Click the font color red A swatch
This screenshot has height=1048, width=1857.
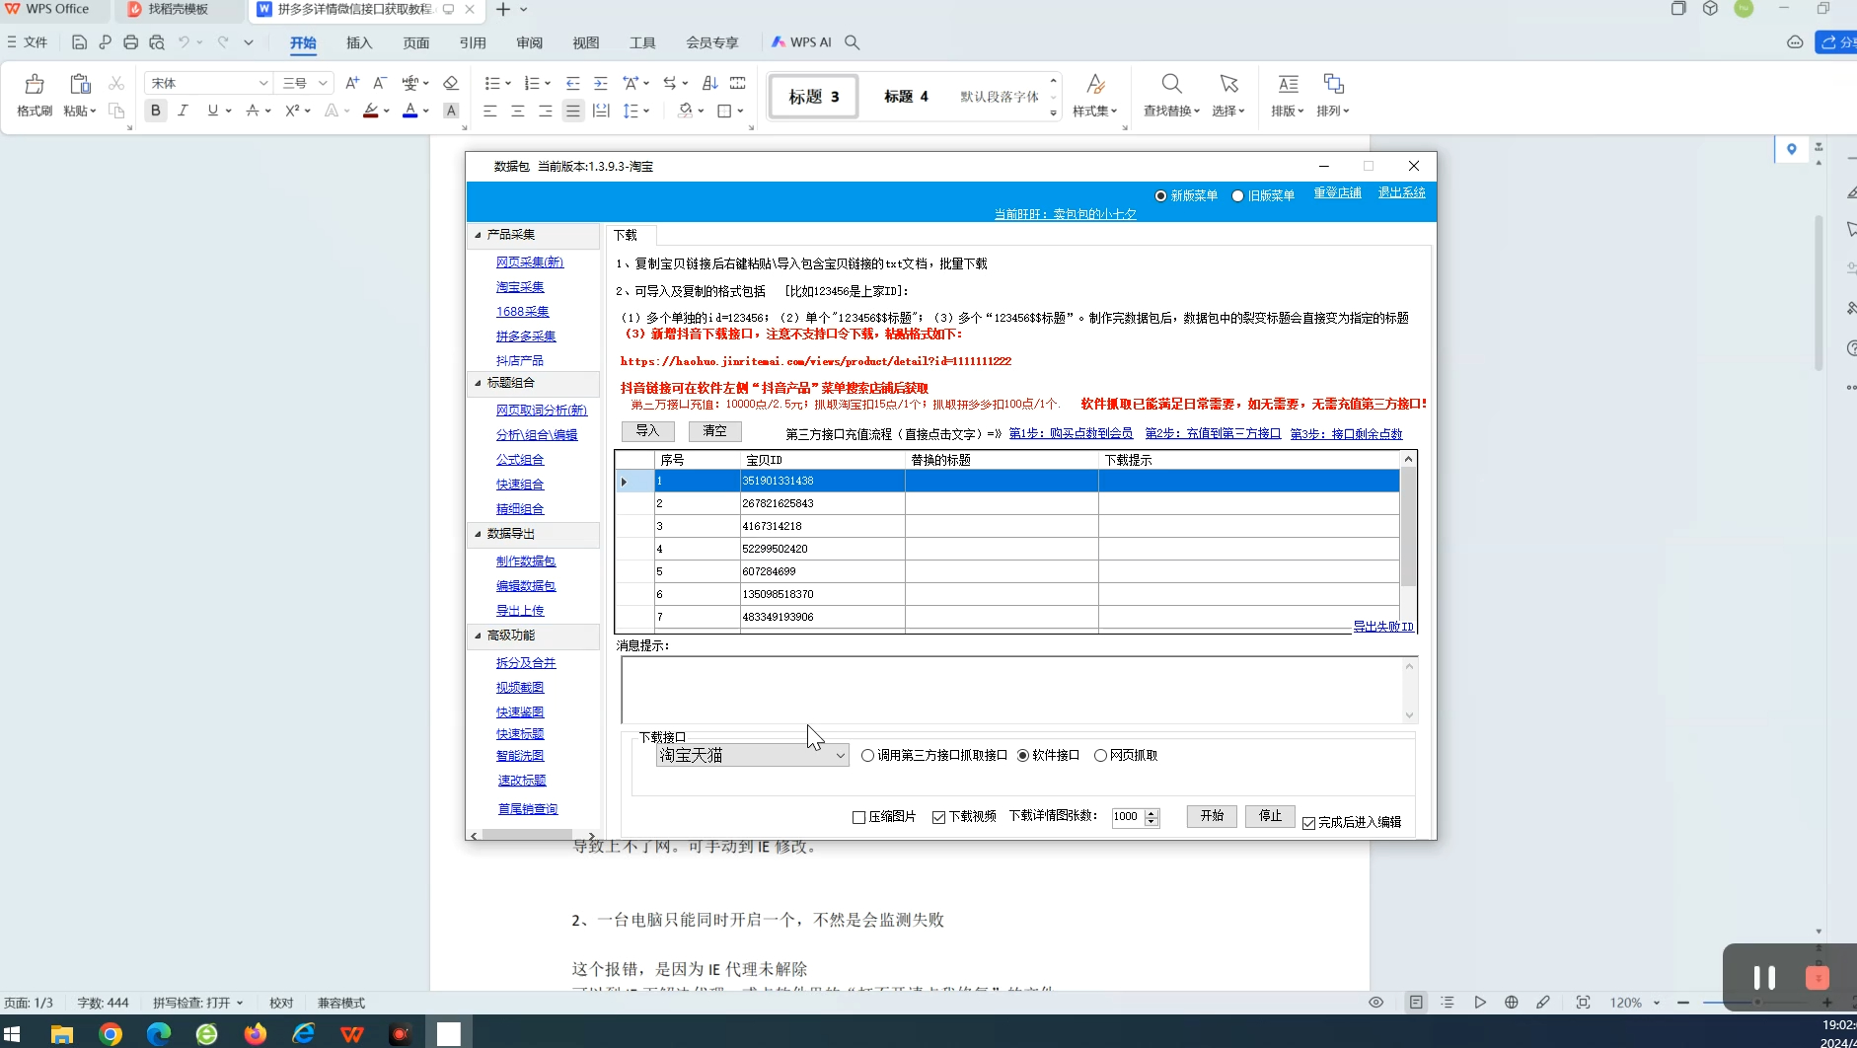click(410, 111)
